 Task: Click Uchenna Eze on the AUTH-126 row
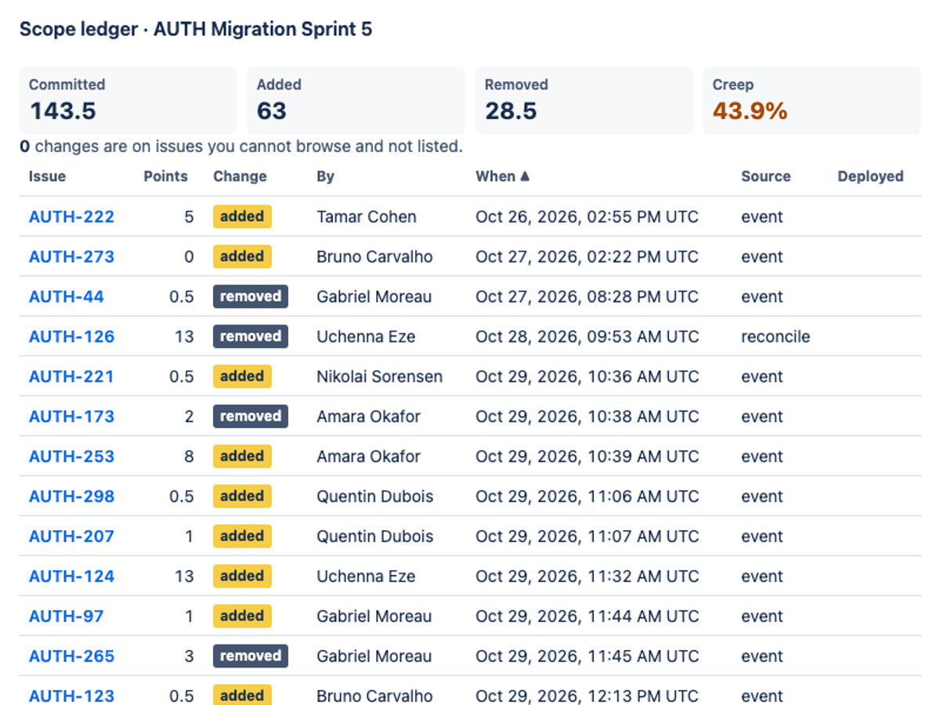[366, 337]
